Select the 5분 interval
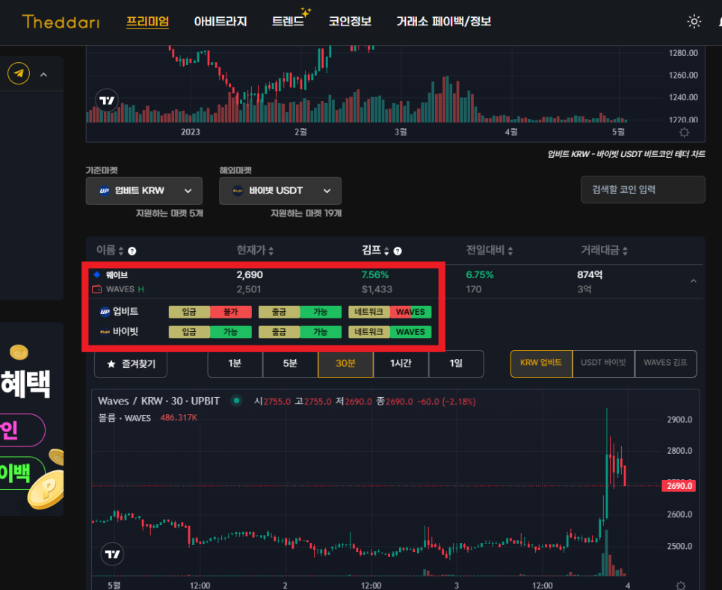Image resolution: width=722 pixels, height=590 pixels. tap(290, 363)
